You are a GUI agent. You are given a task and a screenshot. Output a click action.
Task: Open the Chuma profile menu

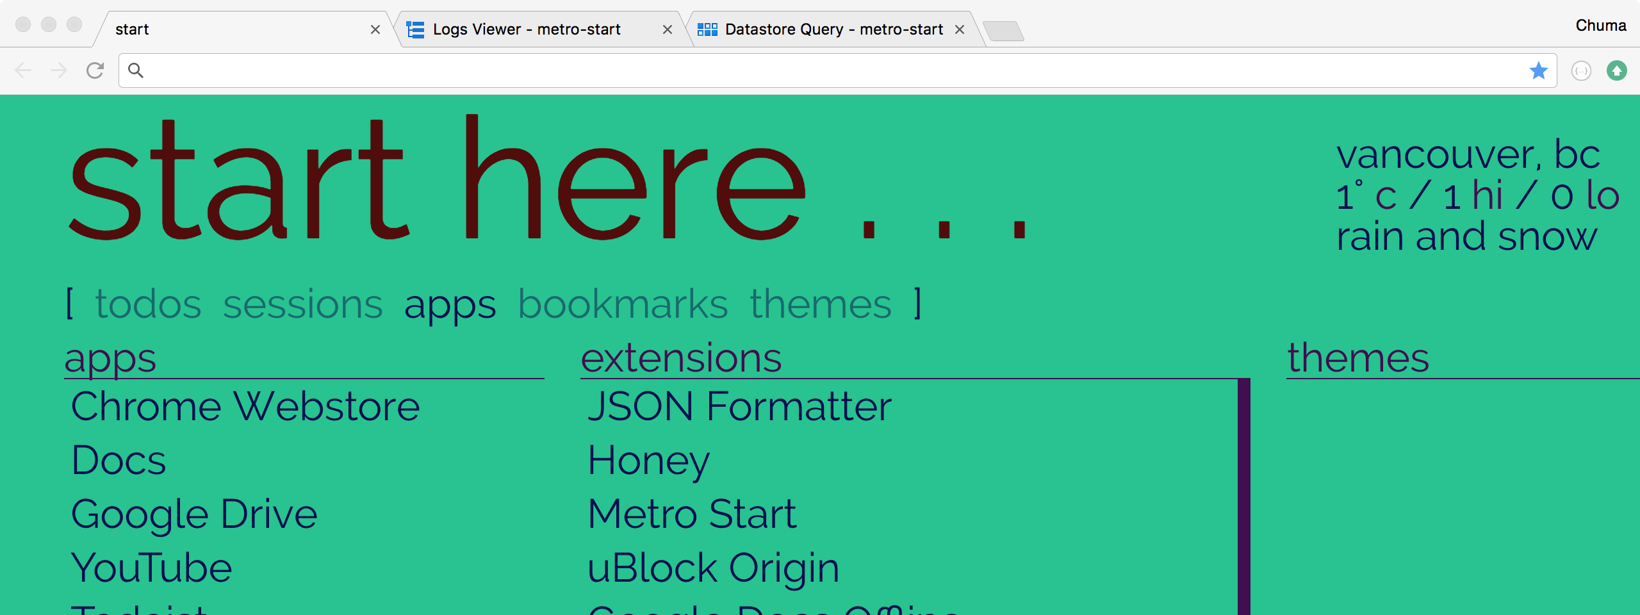point(1601,26)
